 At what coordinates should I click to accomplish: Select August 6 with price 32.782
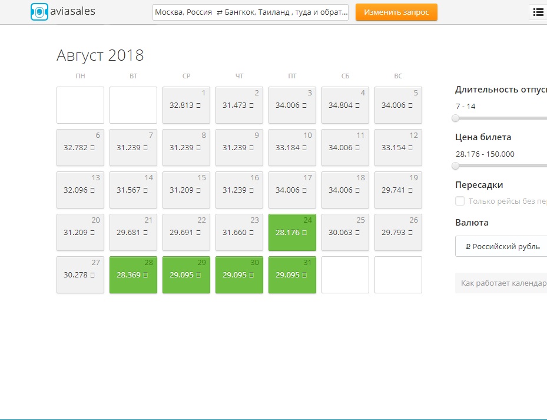(80, 148)
